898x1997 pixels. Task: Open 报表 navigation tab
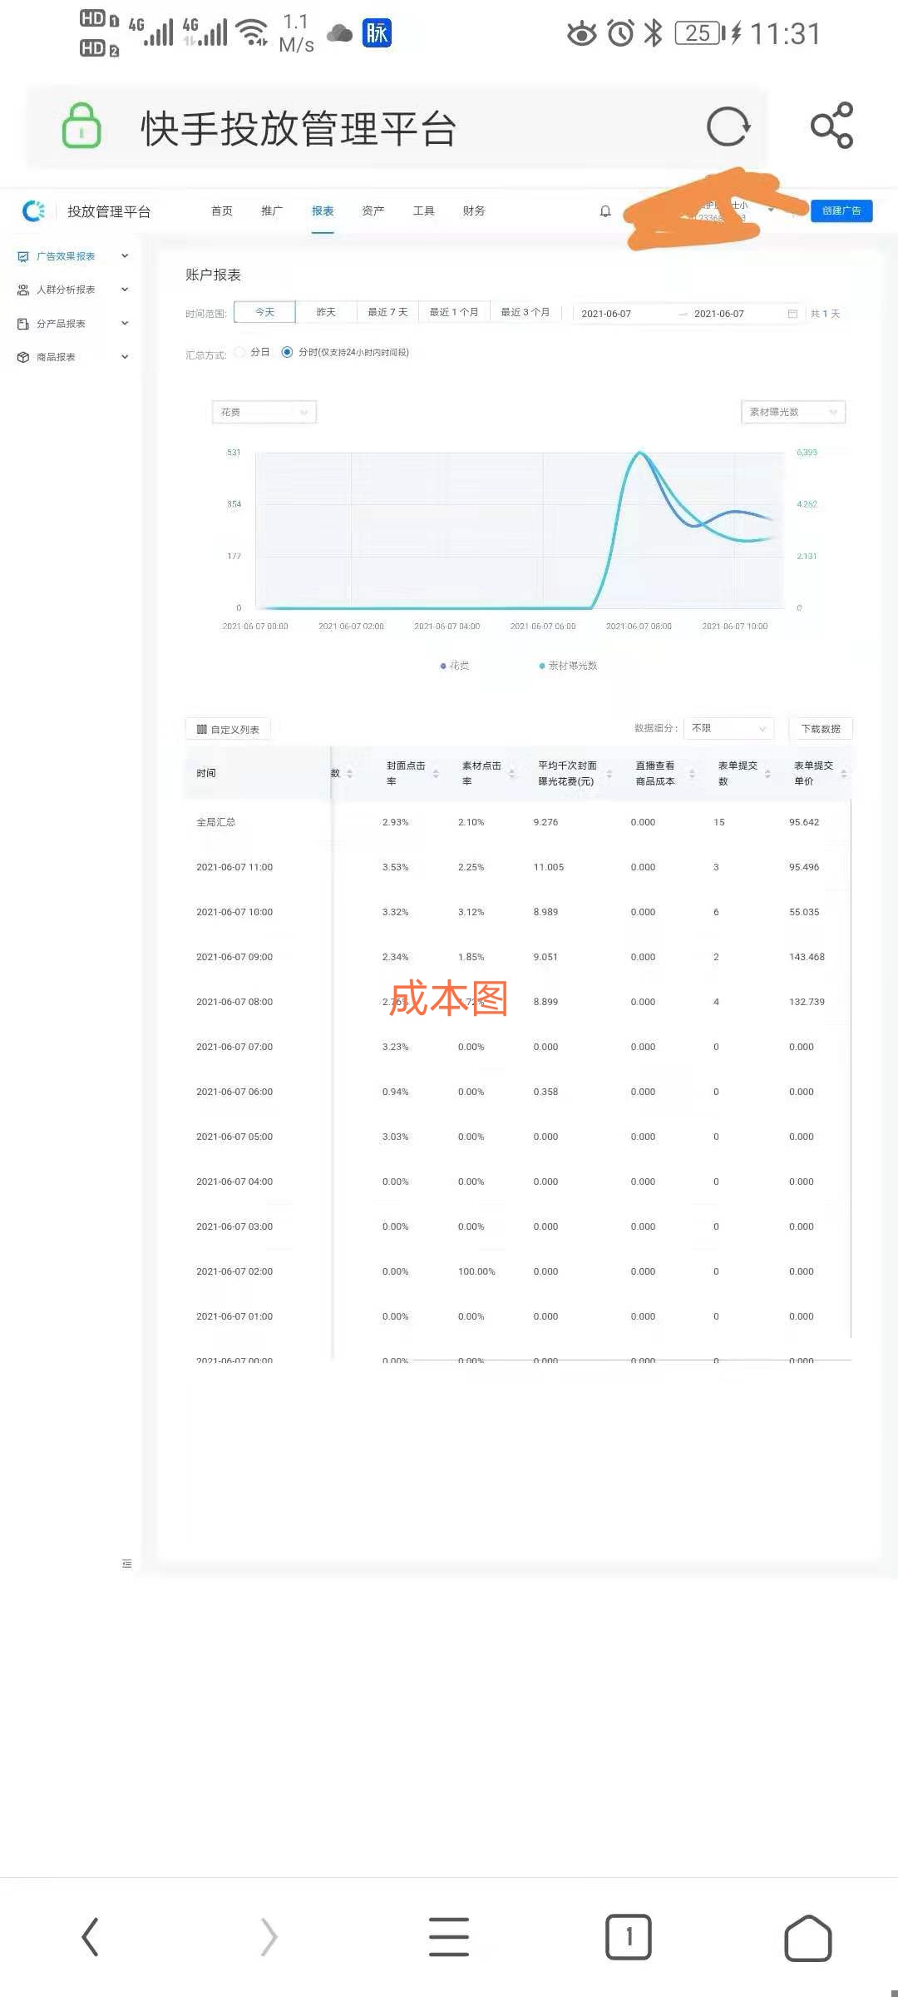pyautogui.click(x=323, y=211)
